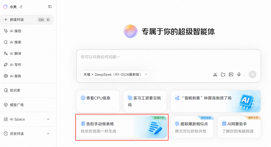Click the 查看CPU信息 suggestion card
The width and height of the screenshot is (271, 147).
tap(98, 98)
